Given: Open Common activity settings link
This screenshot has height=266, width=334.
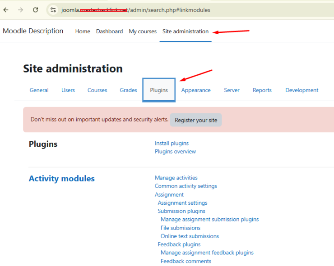Looking at the screenshot, I should click(x=186, y=186).
